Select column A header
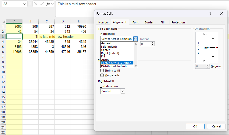229x135 pixels. click(x=14, y=21)
